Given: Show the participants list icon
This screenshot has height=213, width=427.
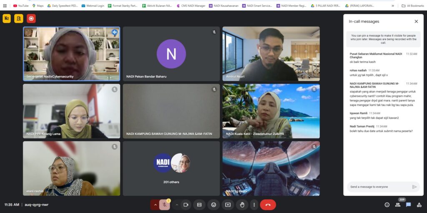Looking at the screenshot, I should (x=398, y=205).
